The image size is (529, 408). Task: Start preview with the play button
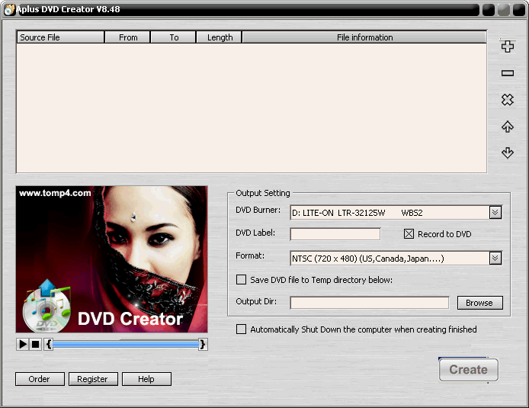pos(23,344)
